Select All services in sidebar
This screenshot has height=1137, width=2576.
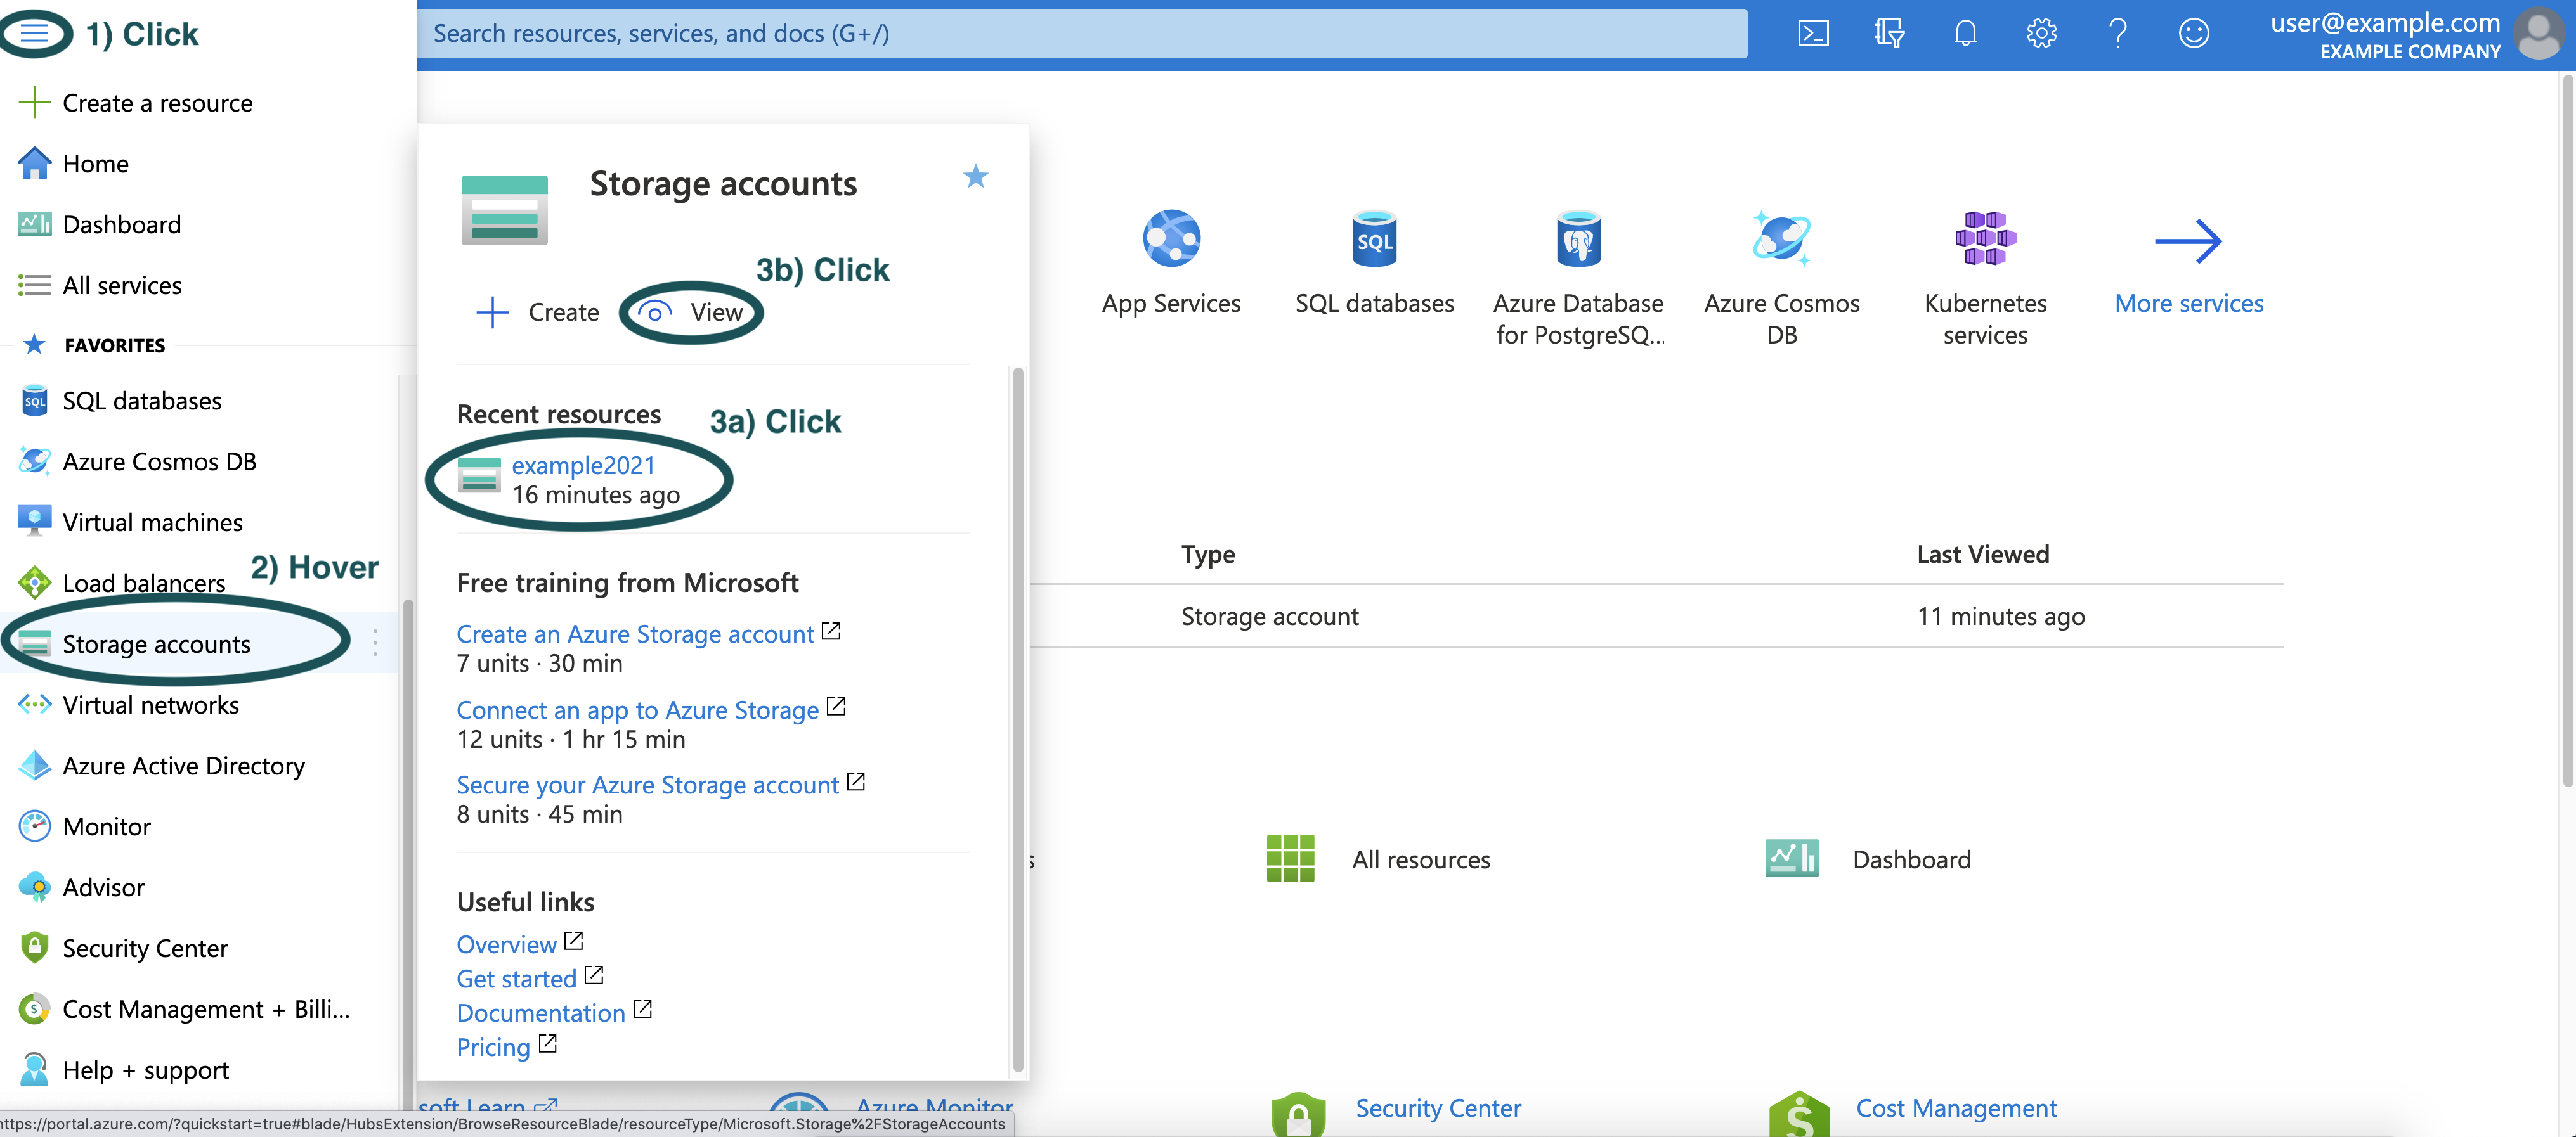pos(122,286)
